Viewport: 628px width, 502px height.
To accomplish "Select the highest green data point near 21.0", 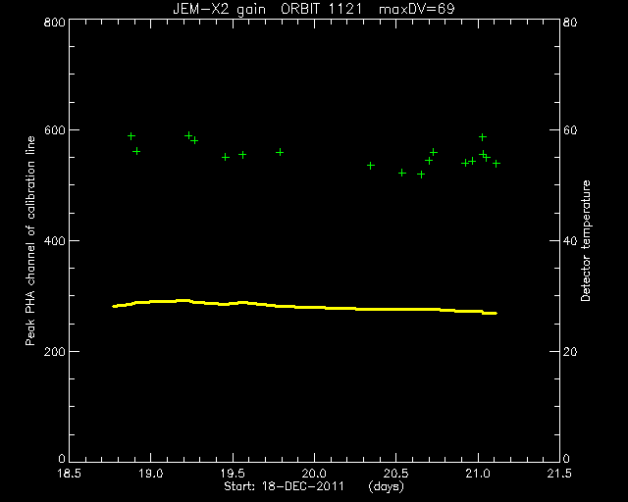I will pyautogui.click(x=483, y=137).
